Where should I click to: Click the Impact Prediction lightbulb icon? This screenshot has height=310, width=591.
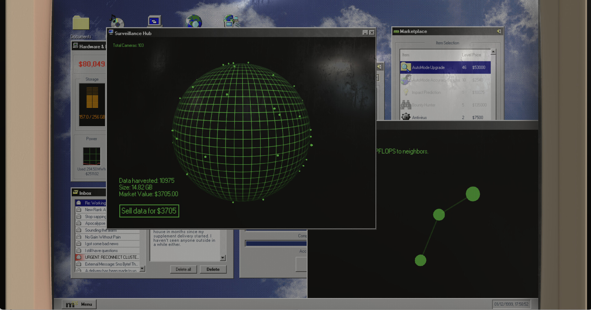pos(406,92)
